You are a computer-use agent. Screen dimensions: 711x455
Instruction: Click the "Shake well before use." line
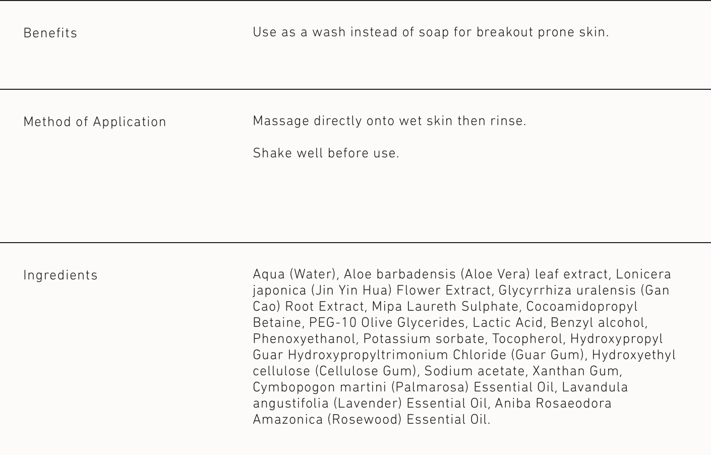[x=326, y=153]
